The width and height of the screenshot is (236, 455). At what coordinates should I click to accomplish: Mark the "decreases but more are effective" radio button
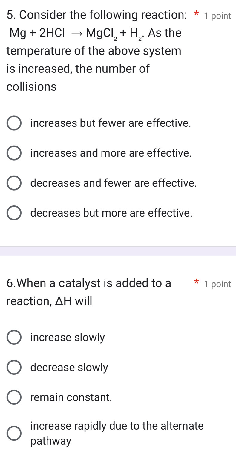point(14,213)
